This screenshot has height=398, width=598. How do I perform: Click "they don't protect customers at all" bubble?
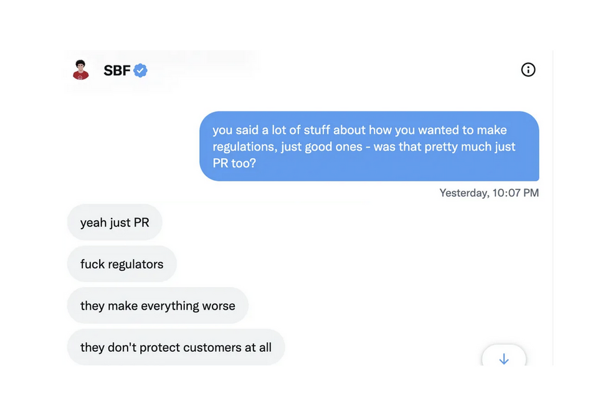176,347
